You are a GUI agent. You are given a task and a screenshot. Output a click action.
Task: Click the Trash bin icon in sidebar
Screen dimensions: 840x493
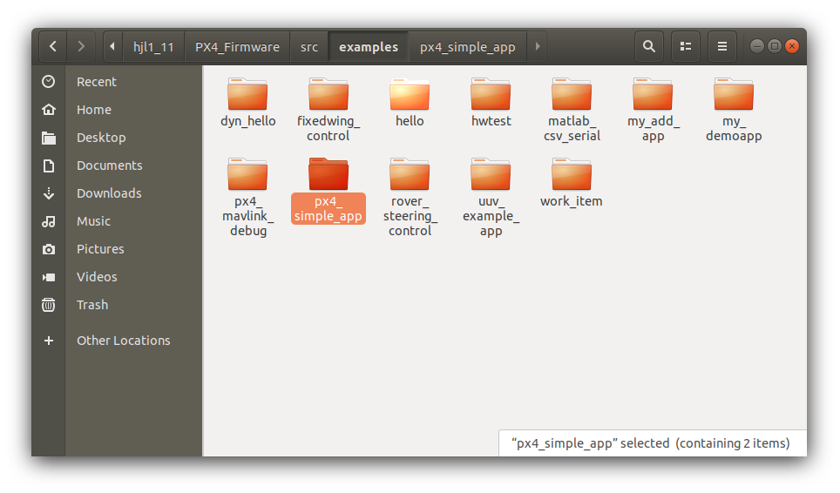[x=48, y=305]
